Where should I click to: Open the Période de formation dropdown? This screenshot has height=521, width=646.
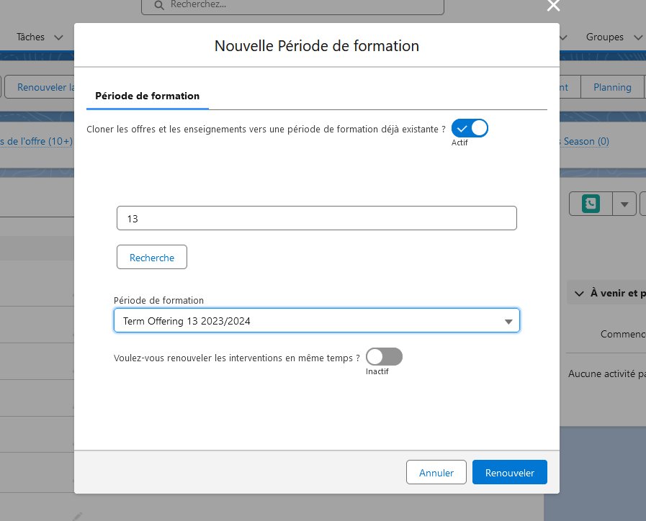pyautogui.click(x=317, y=321)
